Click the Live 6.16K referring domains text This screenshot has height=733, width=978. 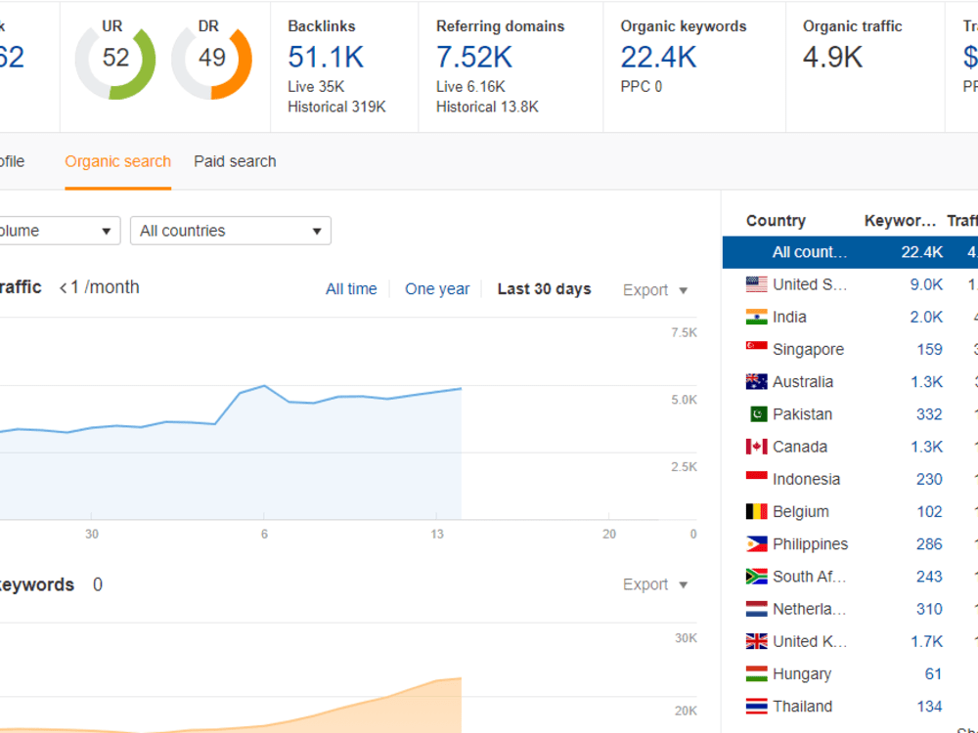point(470,86)
